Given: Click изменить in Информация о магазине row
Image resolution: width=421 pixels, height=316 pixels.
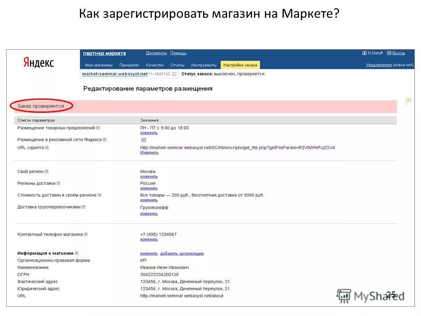Looking at the screenshot, I should click(149, 253).
